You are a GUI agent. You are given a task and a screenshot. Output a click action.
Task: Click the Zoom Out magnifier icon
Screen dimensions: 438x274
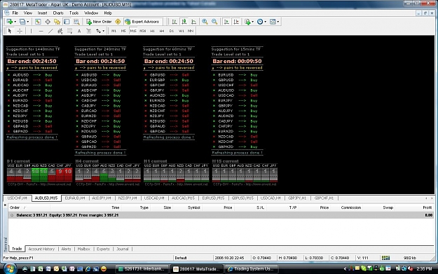[x=214, y=22]
